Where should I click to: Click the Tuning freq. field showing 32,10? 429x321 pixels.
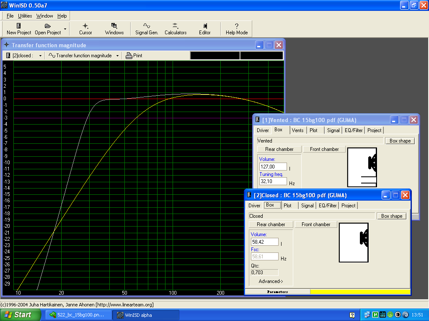pos(273,181)
